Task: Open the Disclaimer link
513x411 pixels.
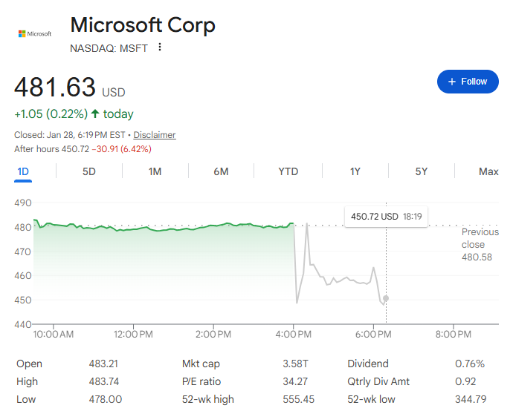Action: point(155,135)
